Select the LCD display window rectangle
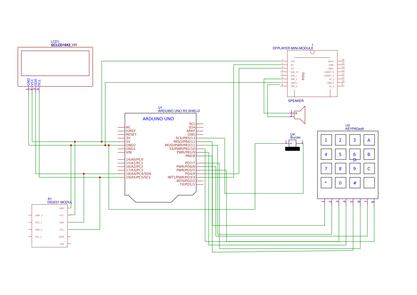This screenshot has height=295, width=417. [55, 63]
